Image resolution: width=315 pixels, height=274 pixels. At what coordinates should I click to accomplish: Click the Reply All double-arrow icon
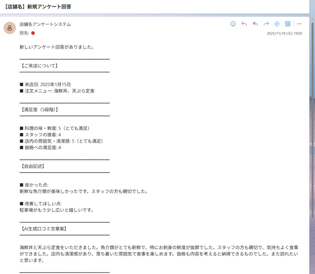(x=255, y=24)
